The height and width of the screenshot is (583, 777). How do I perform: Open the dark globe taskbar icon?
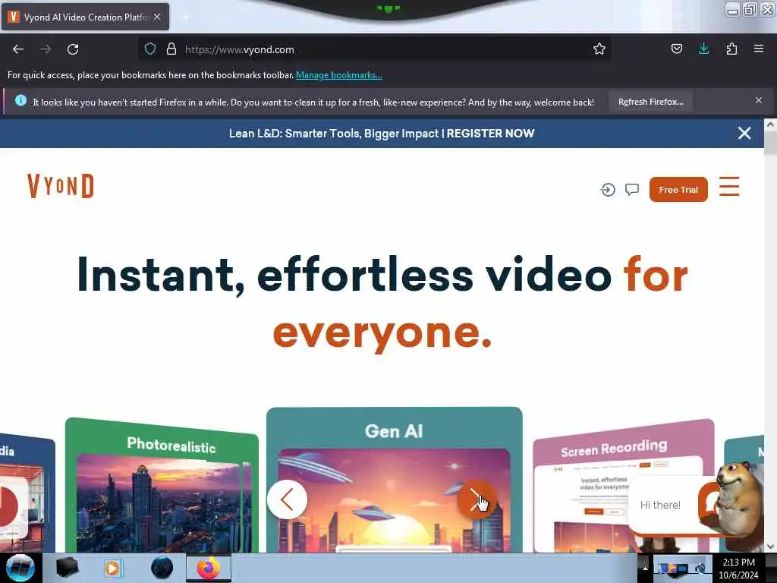pyautogui.click(x=162, y=568)
